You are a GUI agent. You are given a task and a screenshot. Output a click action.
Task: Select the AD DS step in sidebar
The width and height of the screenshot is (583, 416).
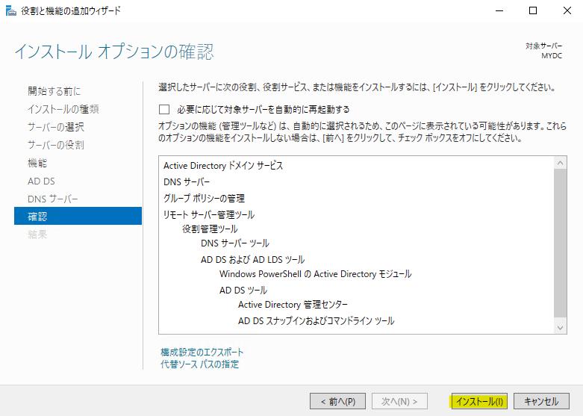pos(41,181)
